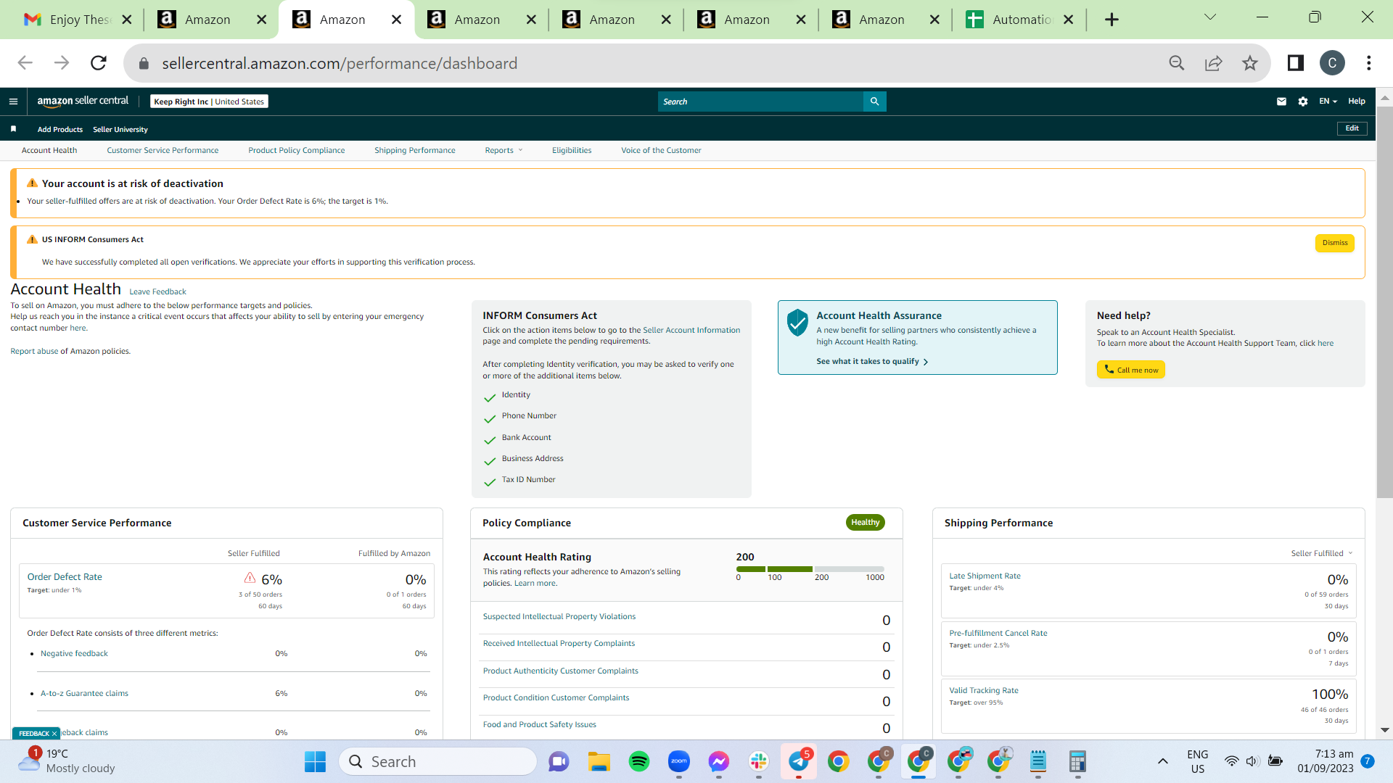
Task: Open the browser zoom magnifier icon
Action: (x=1177, y=63)
